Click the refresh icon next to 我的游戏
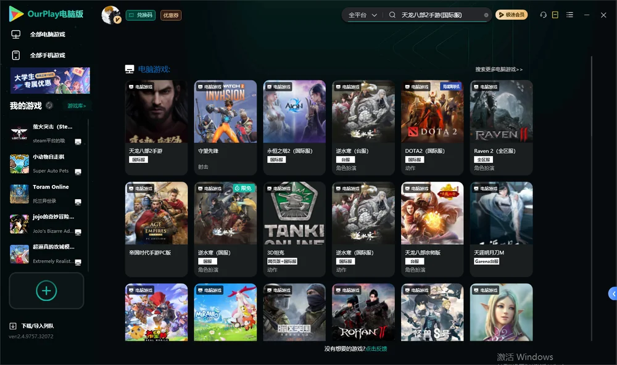 [x=49, y=105]
